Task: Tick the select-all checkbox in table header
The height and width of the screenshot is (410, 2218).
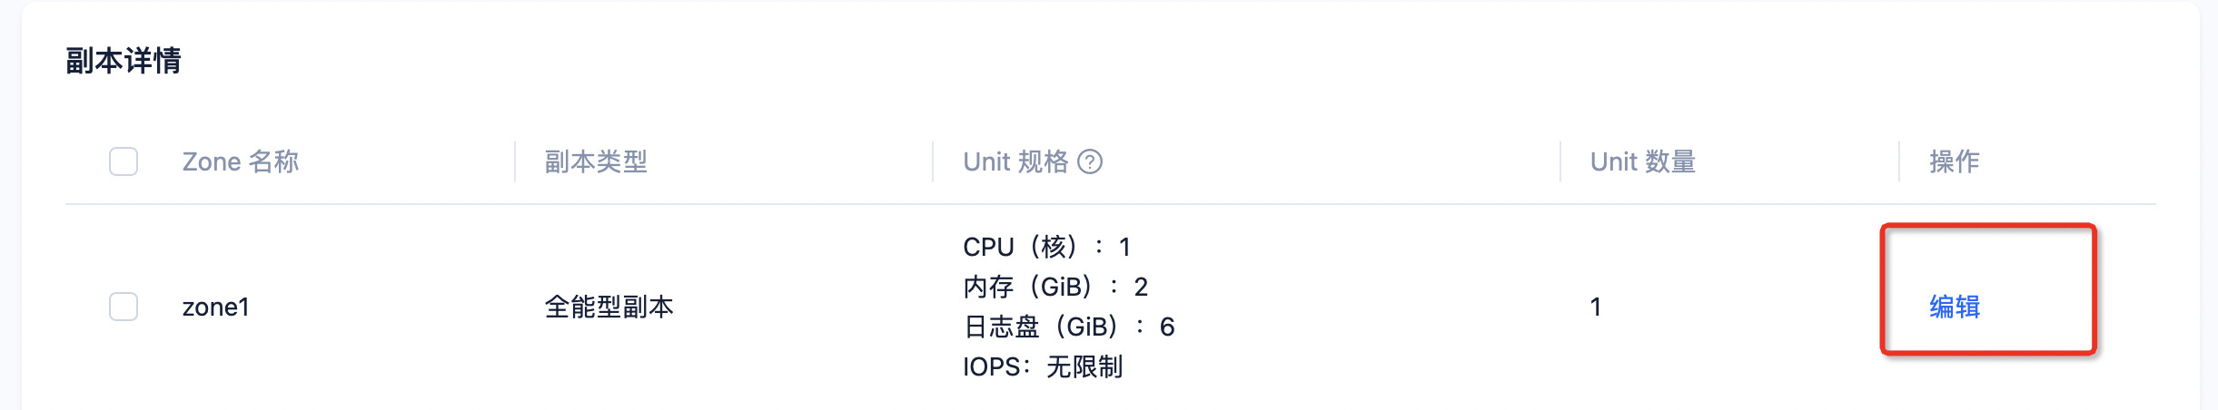Action: pos(124,161)
